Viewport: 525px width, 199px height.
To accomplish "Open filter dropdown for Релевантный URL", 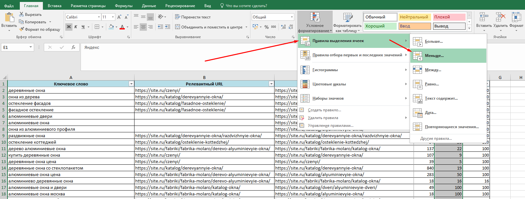I will click(271, 84).
